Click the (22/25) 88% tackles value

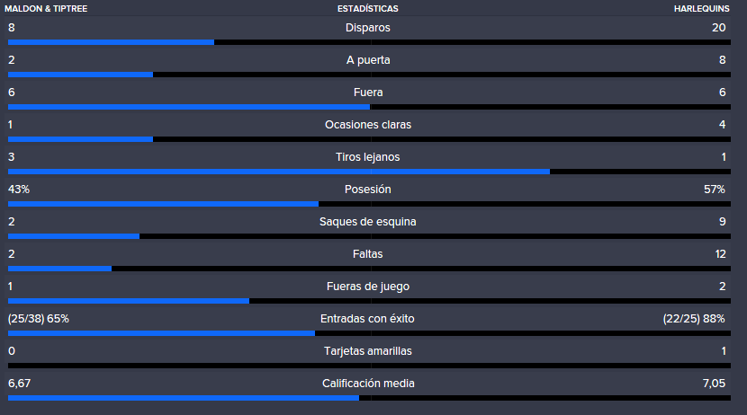click(694, 319)
